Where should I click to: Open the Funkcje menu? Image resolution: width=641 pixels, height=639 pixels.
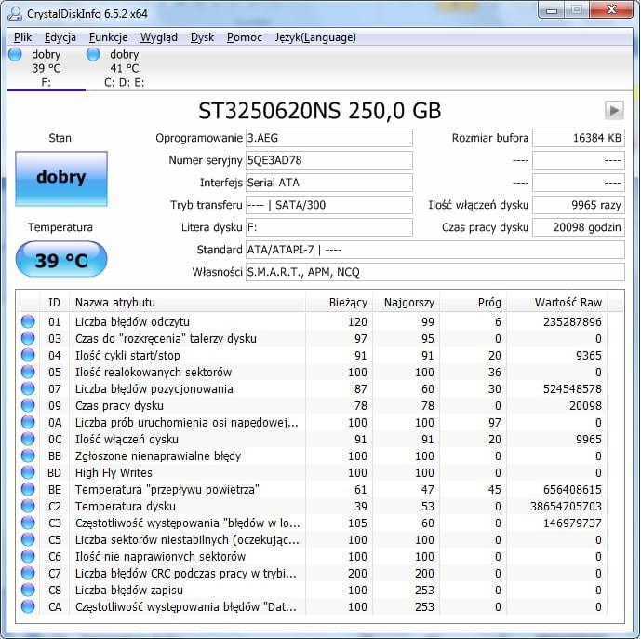(x=108, y=37)
